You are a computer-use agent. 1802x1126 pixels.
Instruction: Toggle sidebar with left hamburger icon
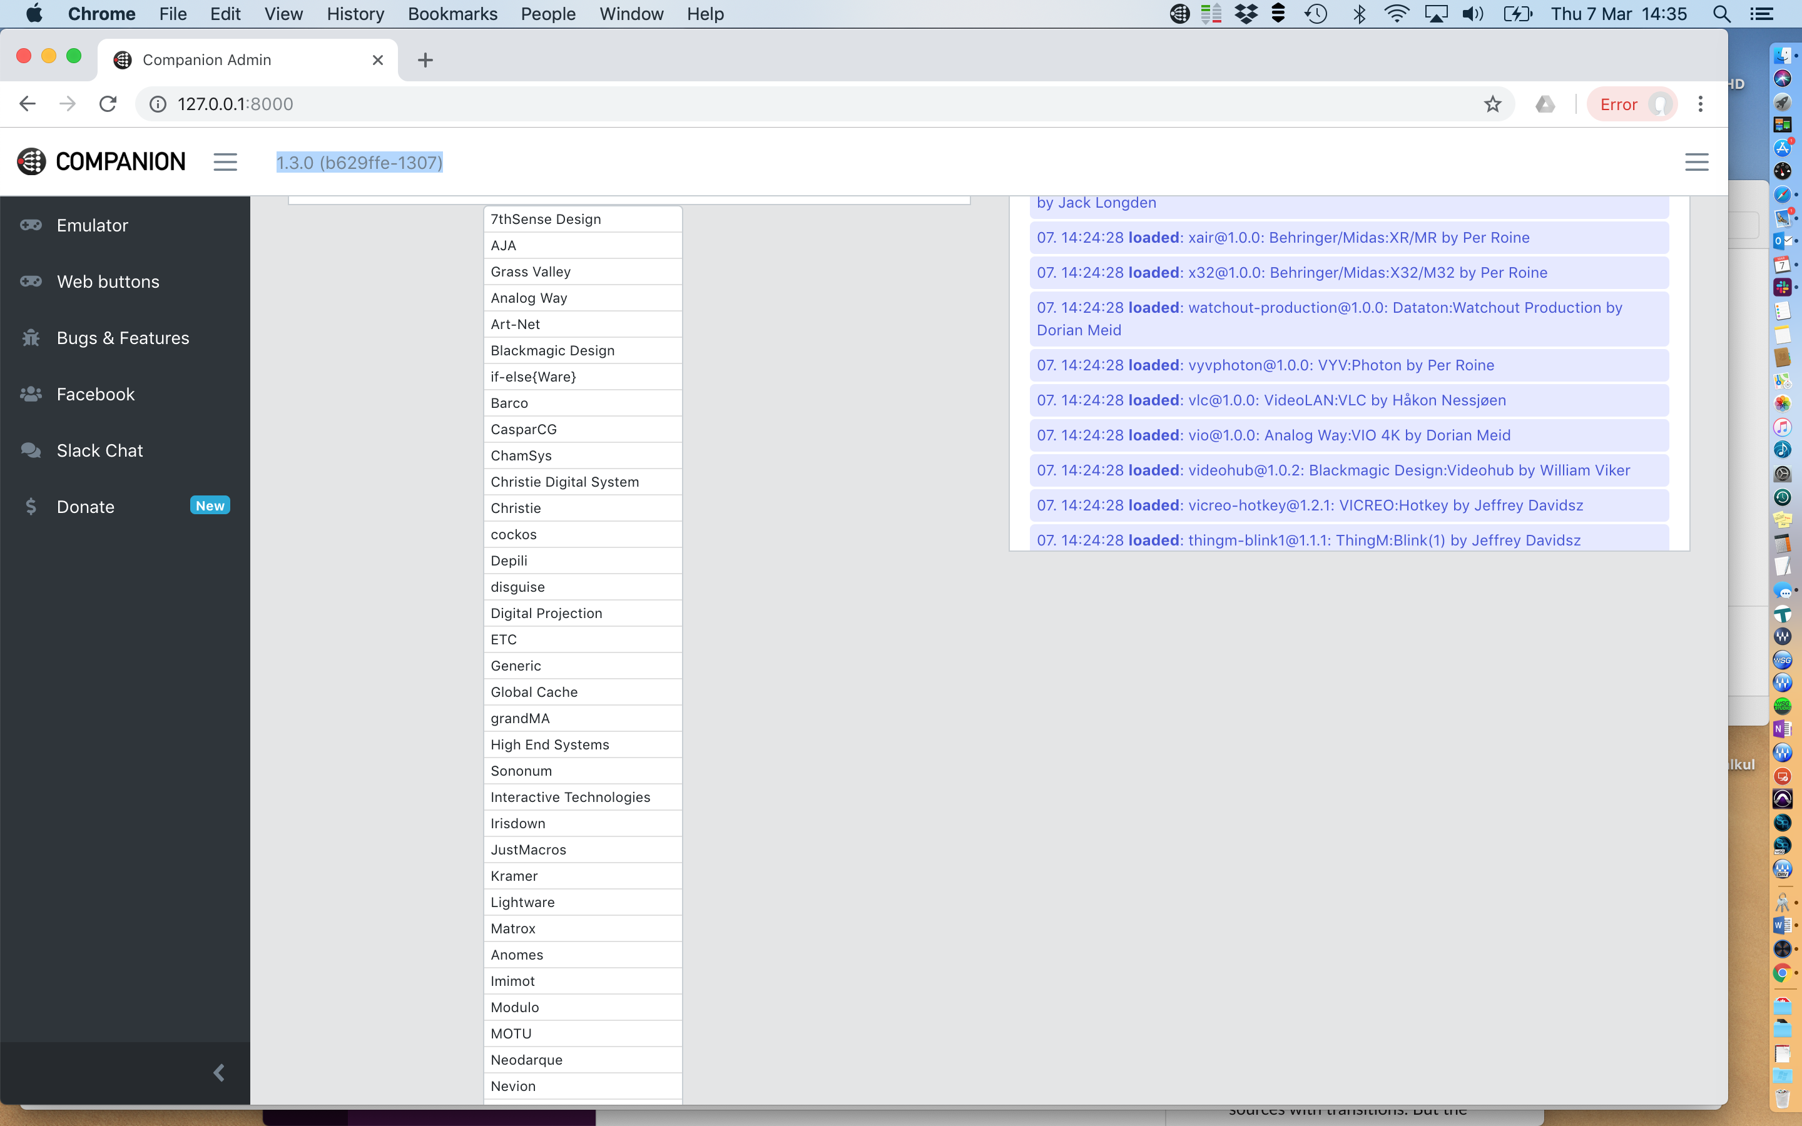pyautogui.click(x=225, y=163)
